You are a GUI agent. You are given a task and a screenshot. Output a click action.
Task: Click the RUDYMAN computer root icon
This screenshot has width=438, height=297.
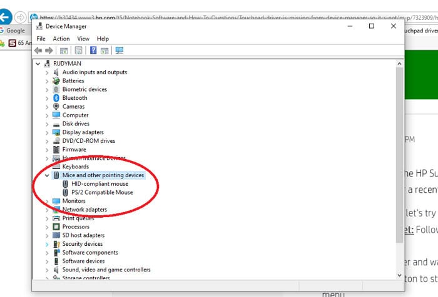click(47, 64)
